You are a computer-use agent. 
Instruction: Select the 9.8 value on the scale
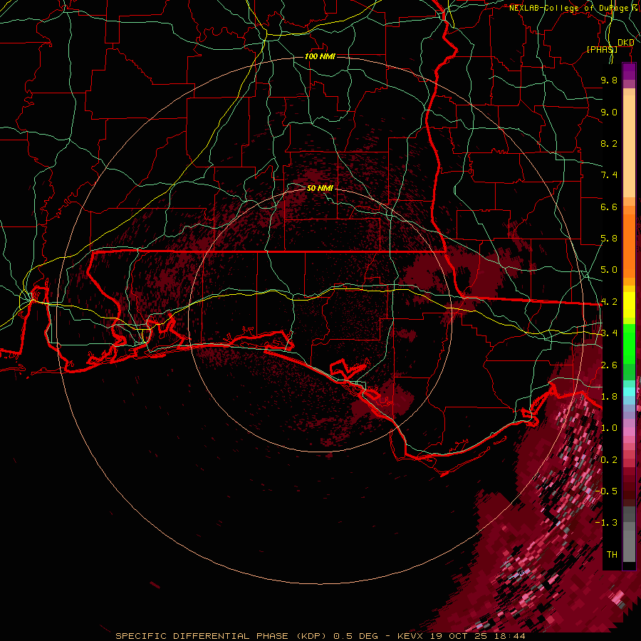coord(609,80)
